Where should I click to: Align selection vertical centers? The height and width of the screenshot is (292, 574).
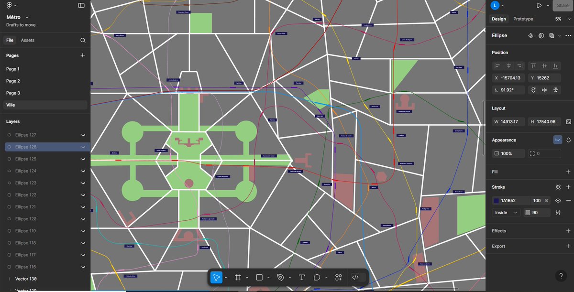[x=544, y=65]
